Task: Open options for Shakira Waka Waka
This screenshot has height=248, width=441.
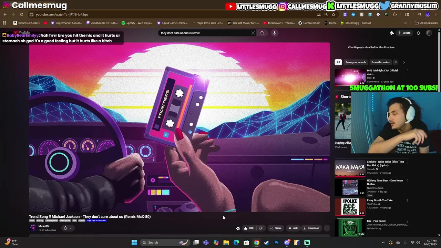Action: [407, 162]
